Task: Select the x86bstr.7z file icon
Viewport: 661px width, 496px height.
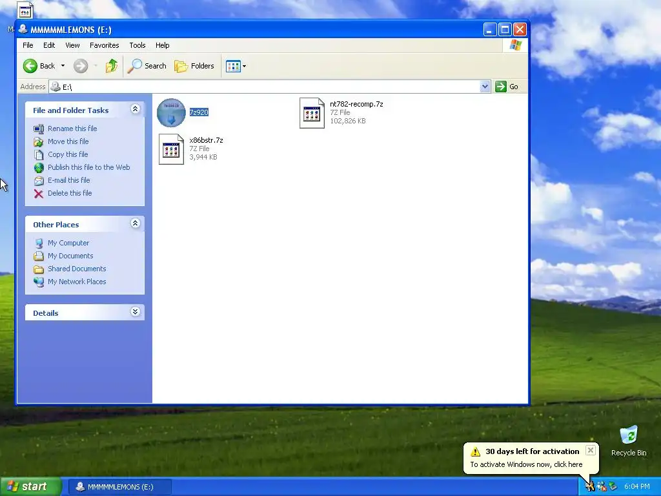Action: tap(171, 149)
